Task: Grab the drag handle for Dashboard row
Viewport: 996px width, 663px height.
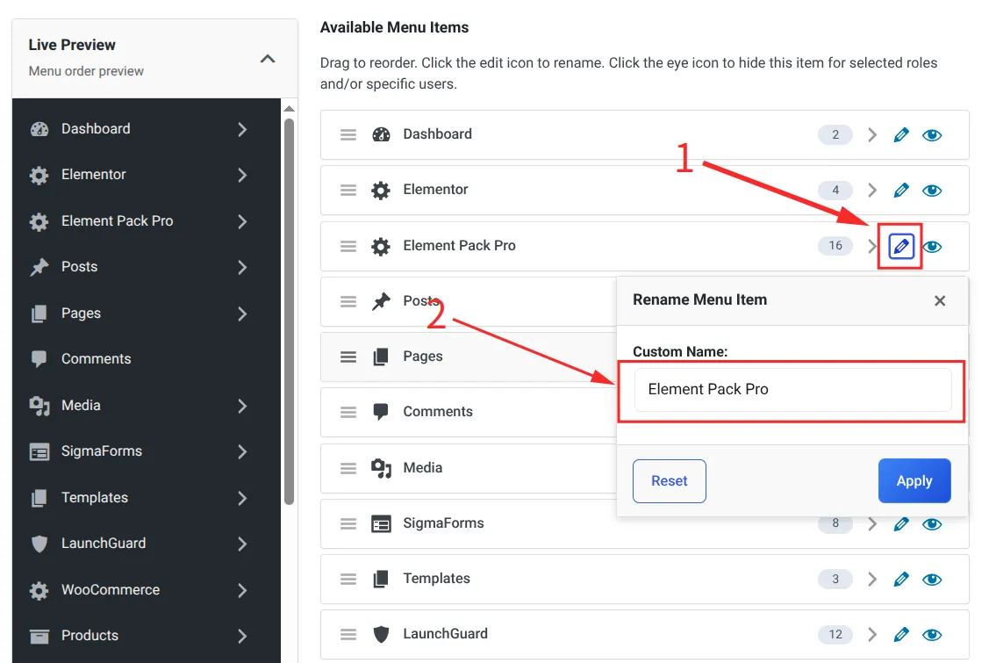Action: tap(348, 134)
